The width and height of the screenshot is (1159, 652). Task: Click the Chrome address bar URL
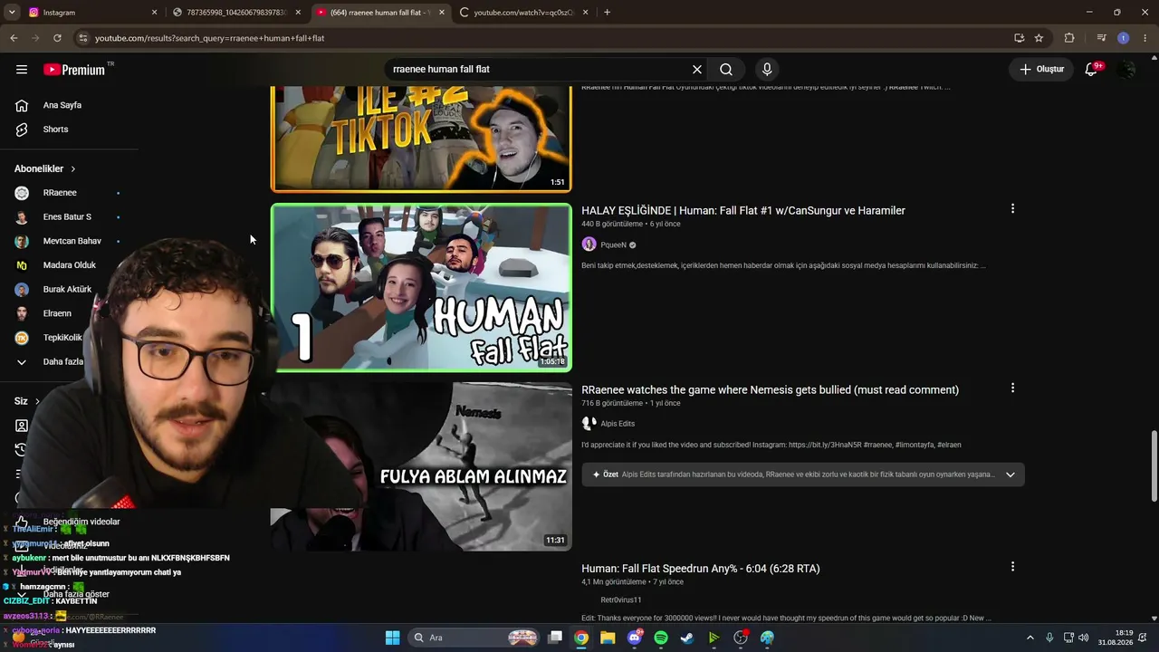point(209,38)
